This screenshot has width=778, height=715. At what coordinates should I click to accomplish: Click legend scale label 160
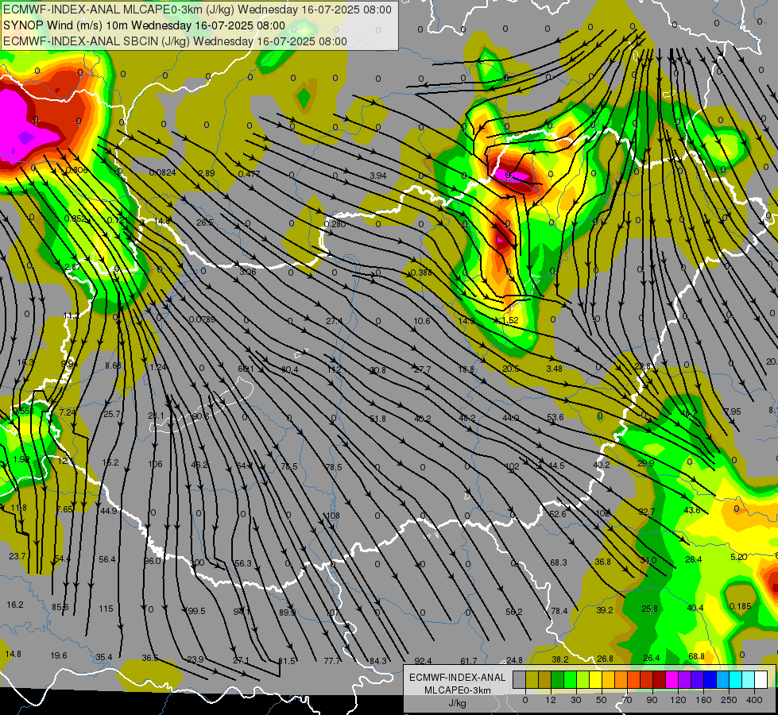[703, 700]
